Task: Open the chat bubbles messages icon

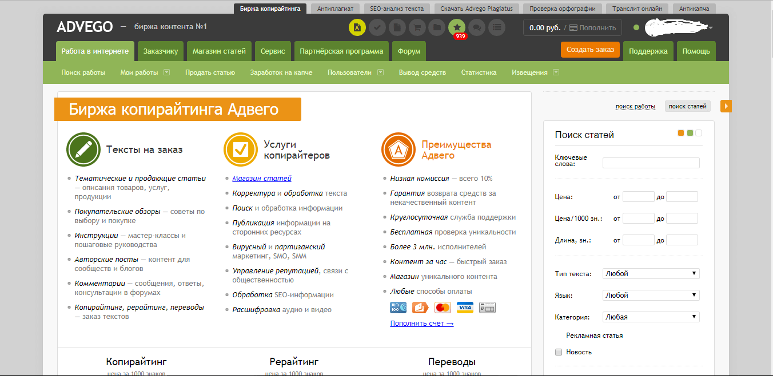Action: point(477,27)
